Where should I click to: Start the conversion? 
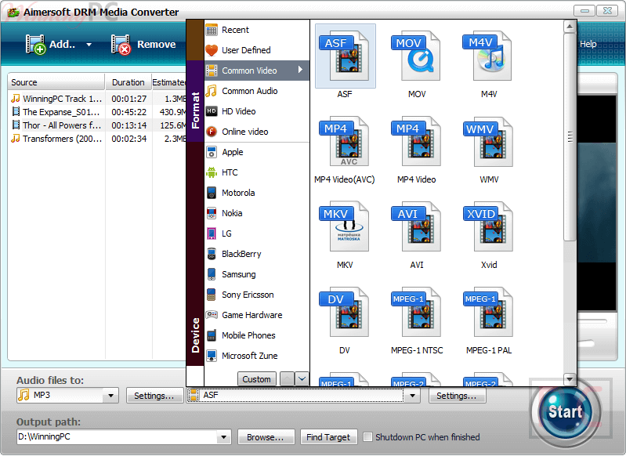coord(566,411)
